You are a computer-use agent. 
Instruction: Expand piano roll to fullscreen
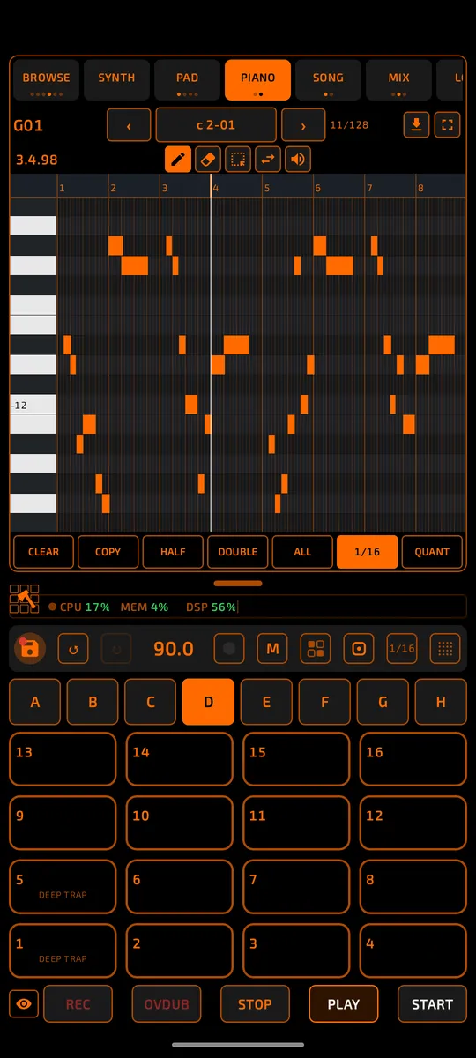click(x=448, y=125)
